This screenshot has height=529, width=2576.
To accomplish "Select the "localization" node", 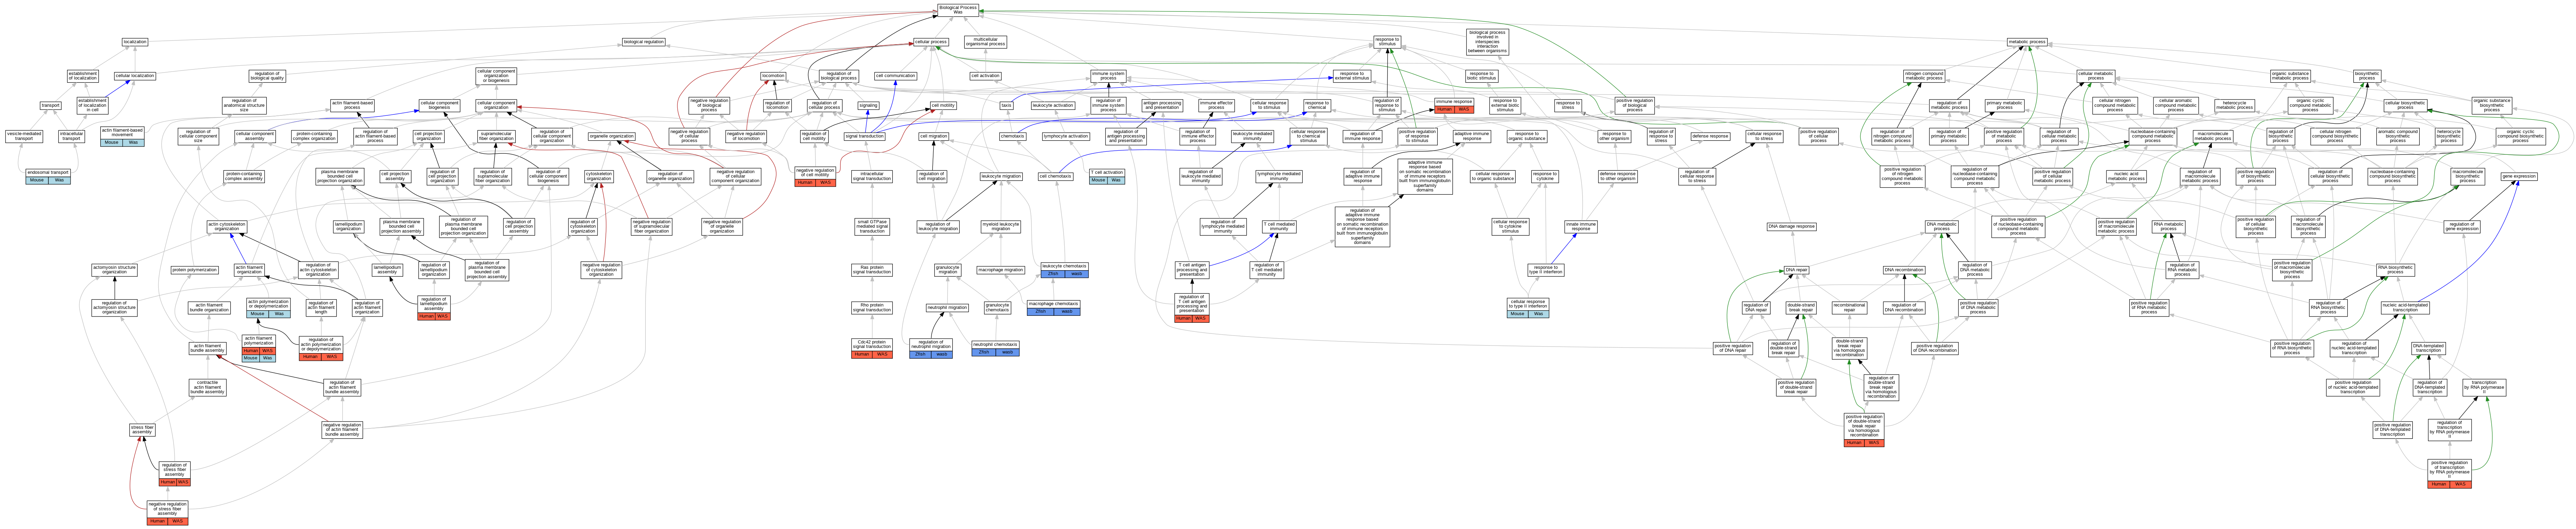I will [135, 42].
